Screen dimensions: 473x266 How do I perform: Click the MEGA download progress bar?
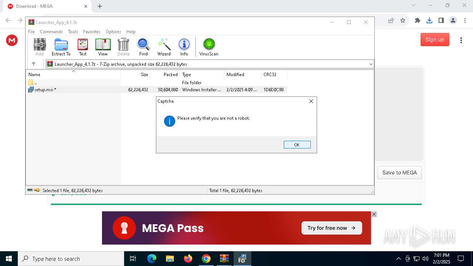tap(236, 204)
